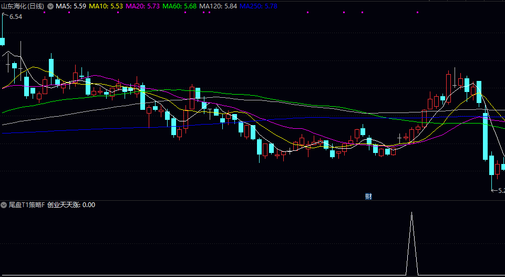Expand the arrow menu beside 尾盘T1策略F
This screenshot has height=277, width=505.
click(x=4, y=205)
